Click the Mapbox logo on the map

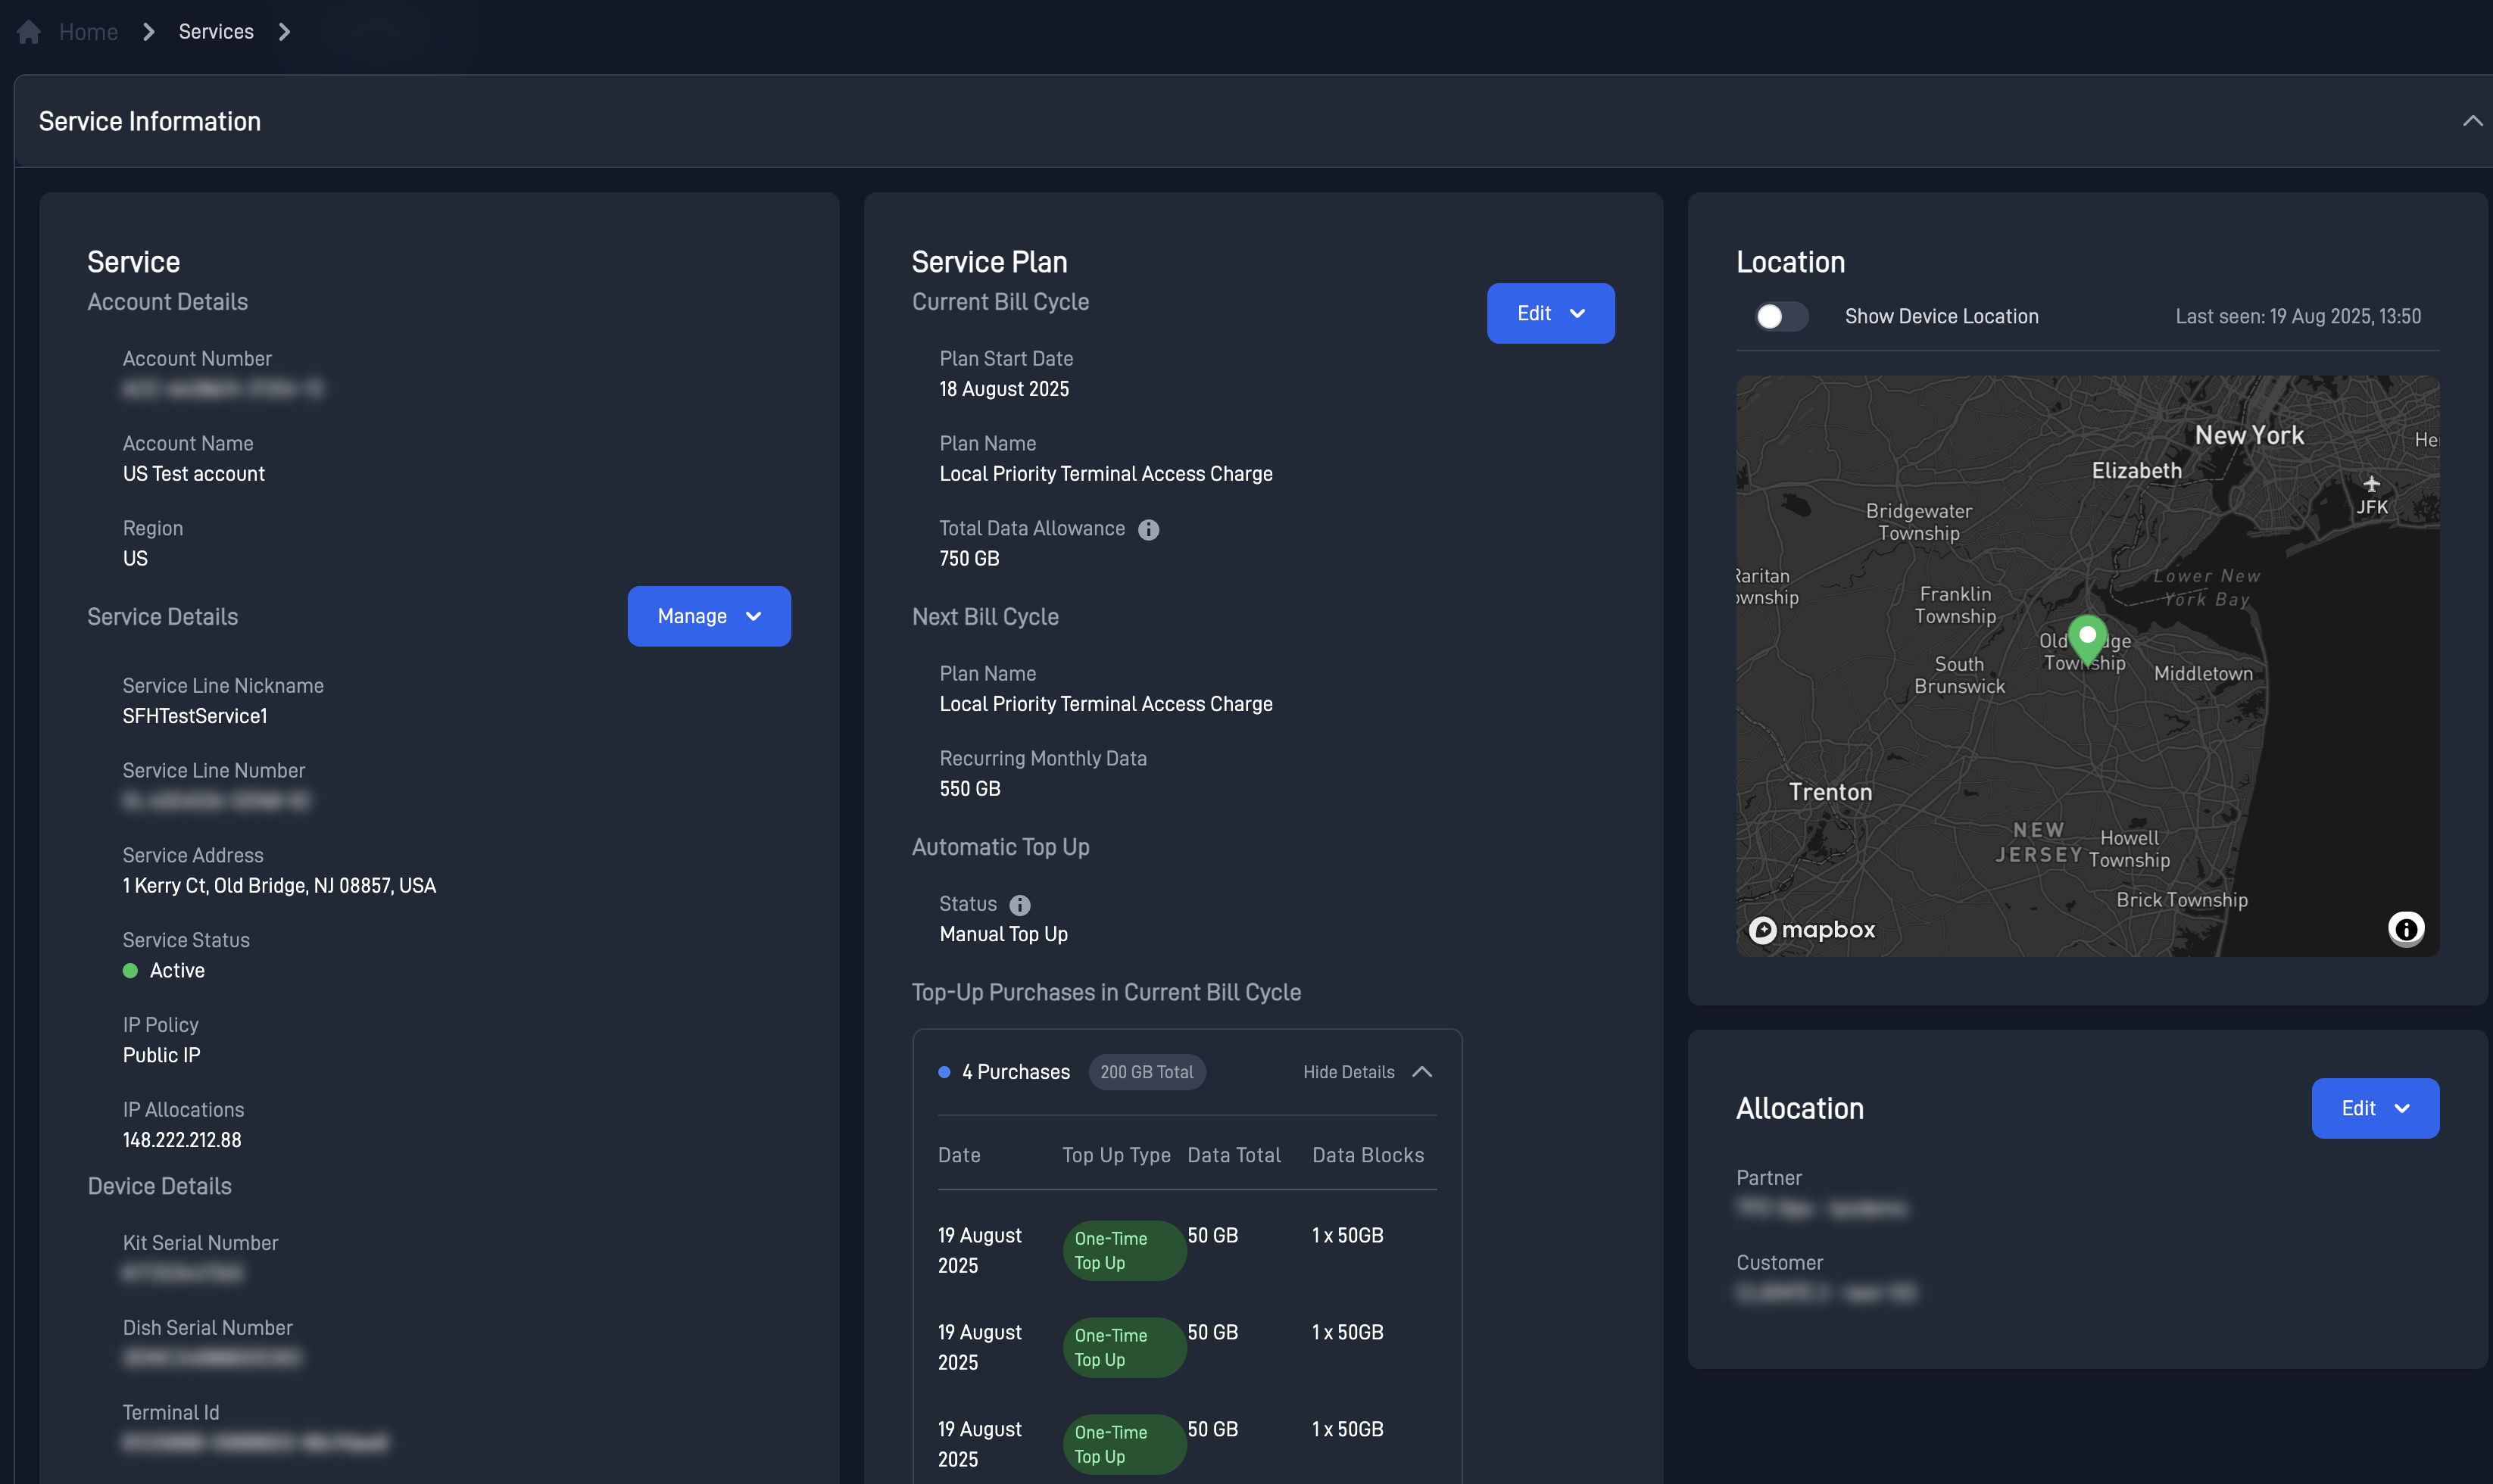pyautogui.click(x=1812, y=929)
